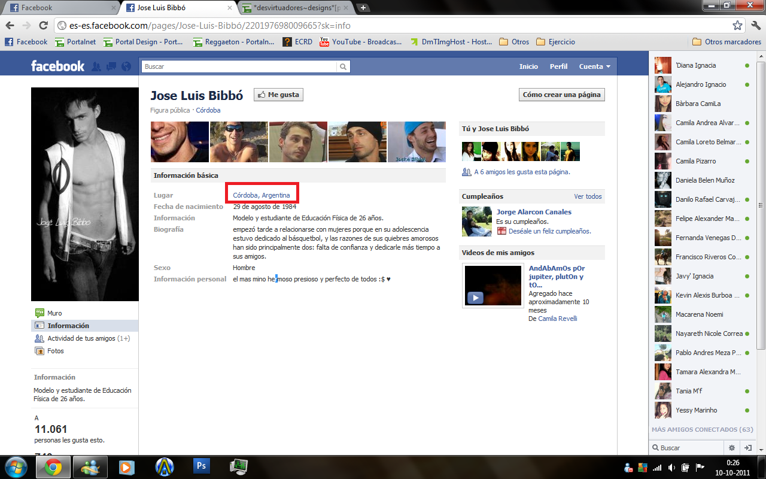Screen dimensions: 766x479
Task: Open Chrome from the taskbar
Action: (x=53, y=466)
